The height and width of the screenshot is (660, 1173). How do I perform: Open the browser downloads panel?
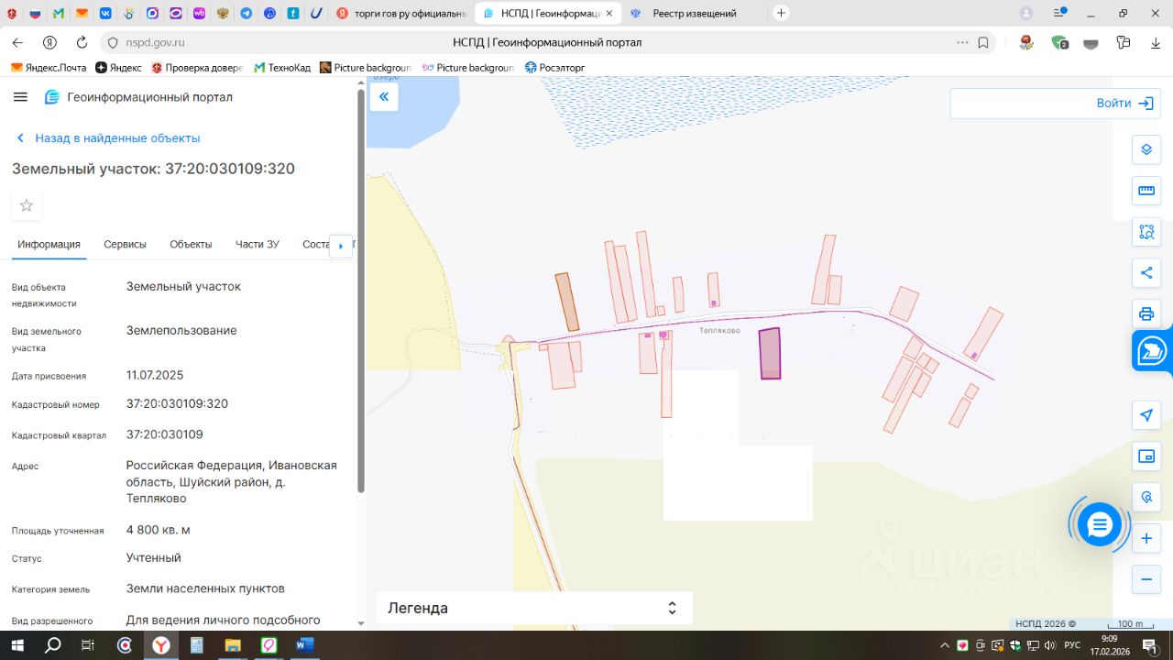tap(1156, 42)
